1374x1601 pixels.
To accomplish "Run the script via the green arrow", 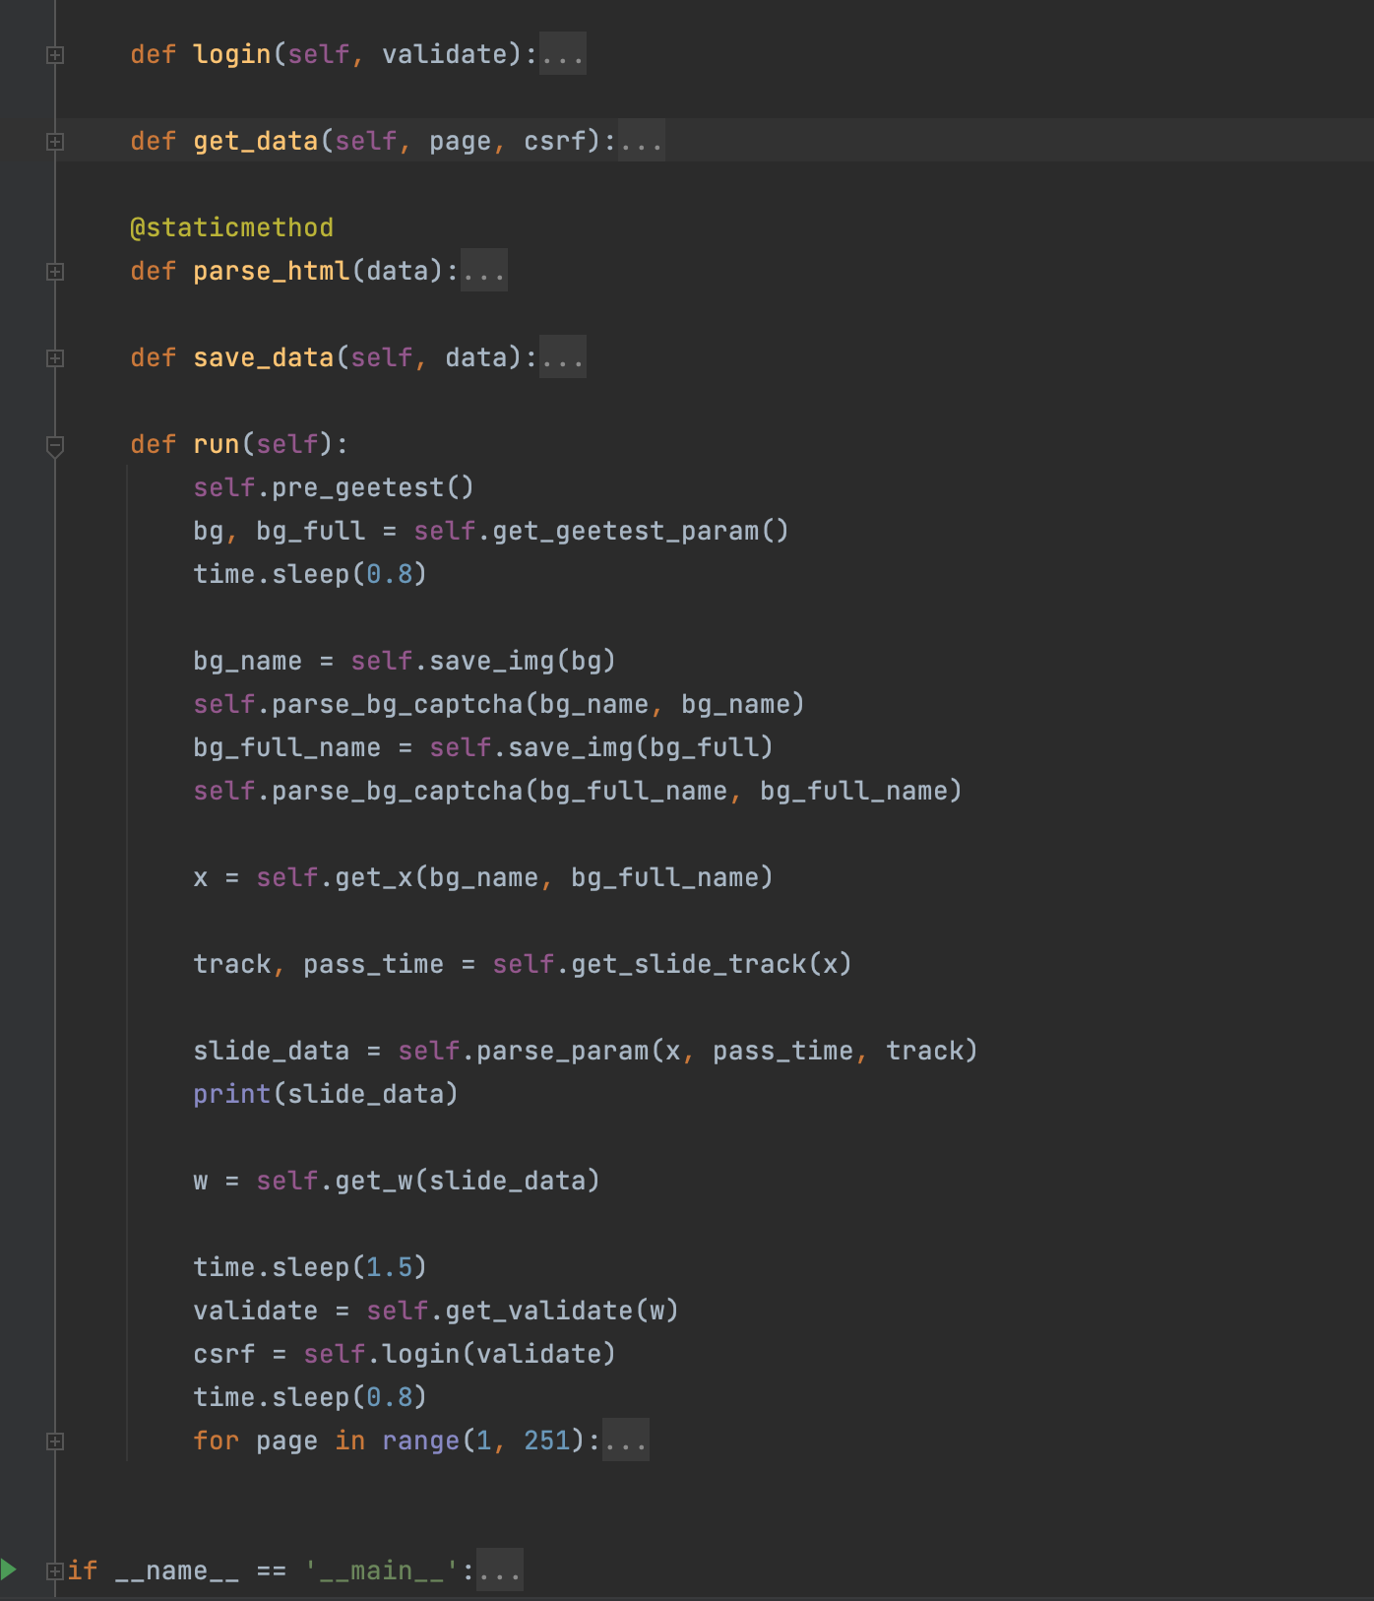I will [9, 1569].
